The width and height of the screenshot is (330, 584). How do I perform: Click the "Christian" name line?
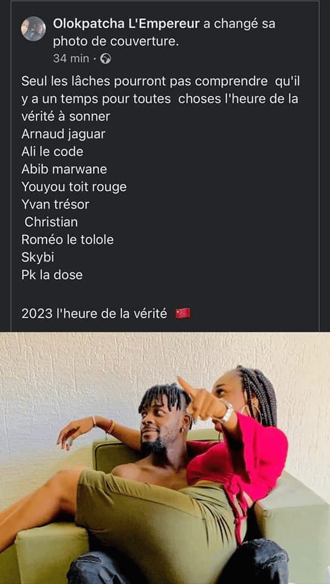(51, 222)
